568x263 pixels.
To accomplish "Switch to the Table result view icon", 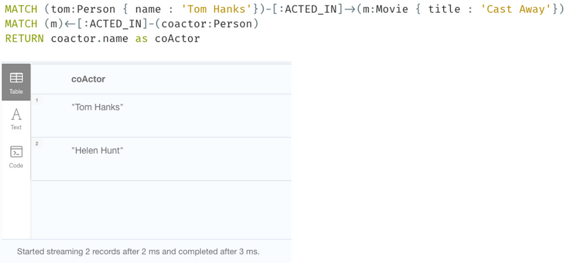I will tap(16, 78).
